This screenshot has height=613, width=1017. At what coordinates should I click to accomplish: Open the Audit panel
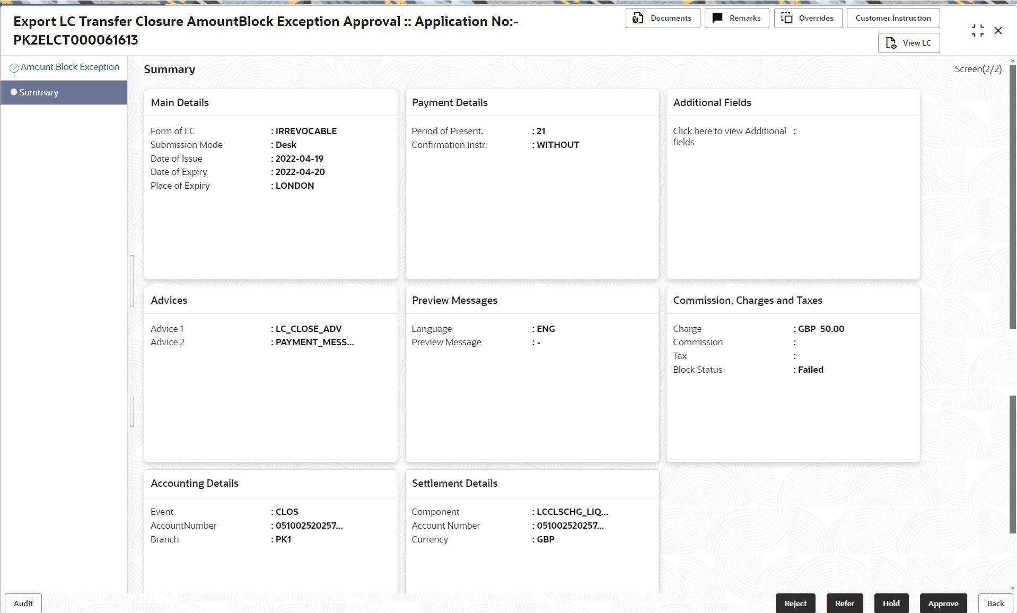23,603
